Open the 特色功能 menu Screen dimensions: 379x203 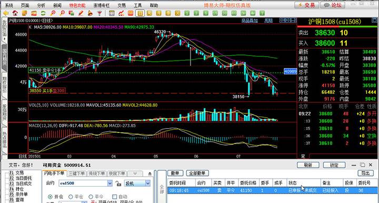click(x=77, y=5)
